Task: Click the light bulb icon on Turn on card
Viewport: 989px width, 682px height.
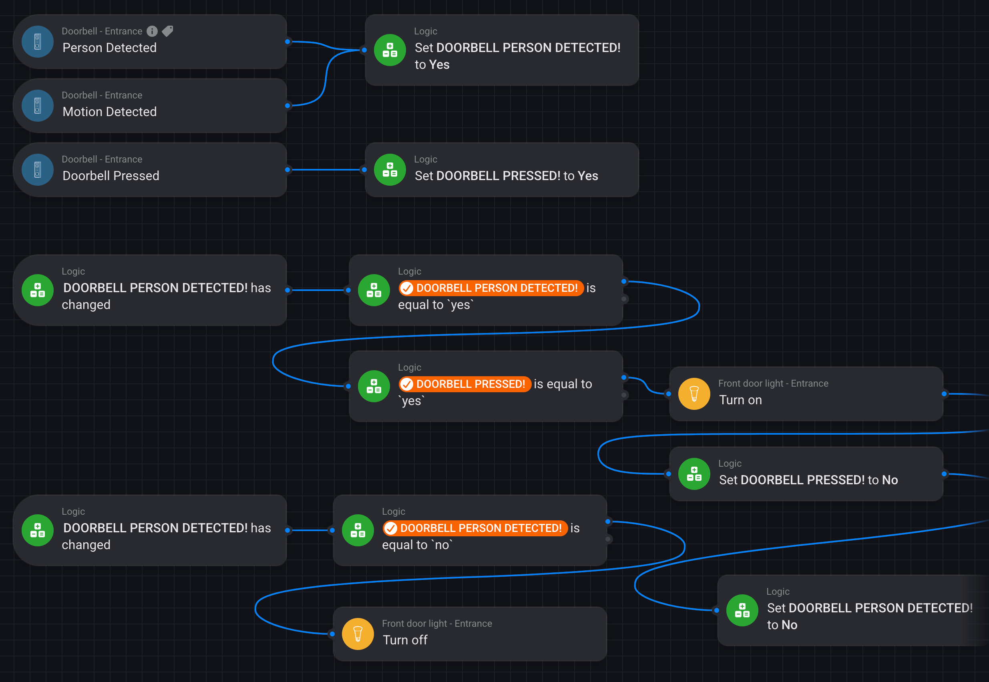Action: [x=694, y=393]
